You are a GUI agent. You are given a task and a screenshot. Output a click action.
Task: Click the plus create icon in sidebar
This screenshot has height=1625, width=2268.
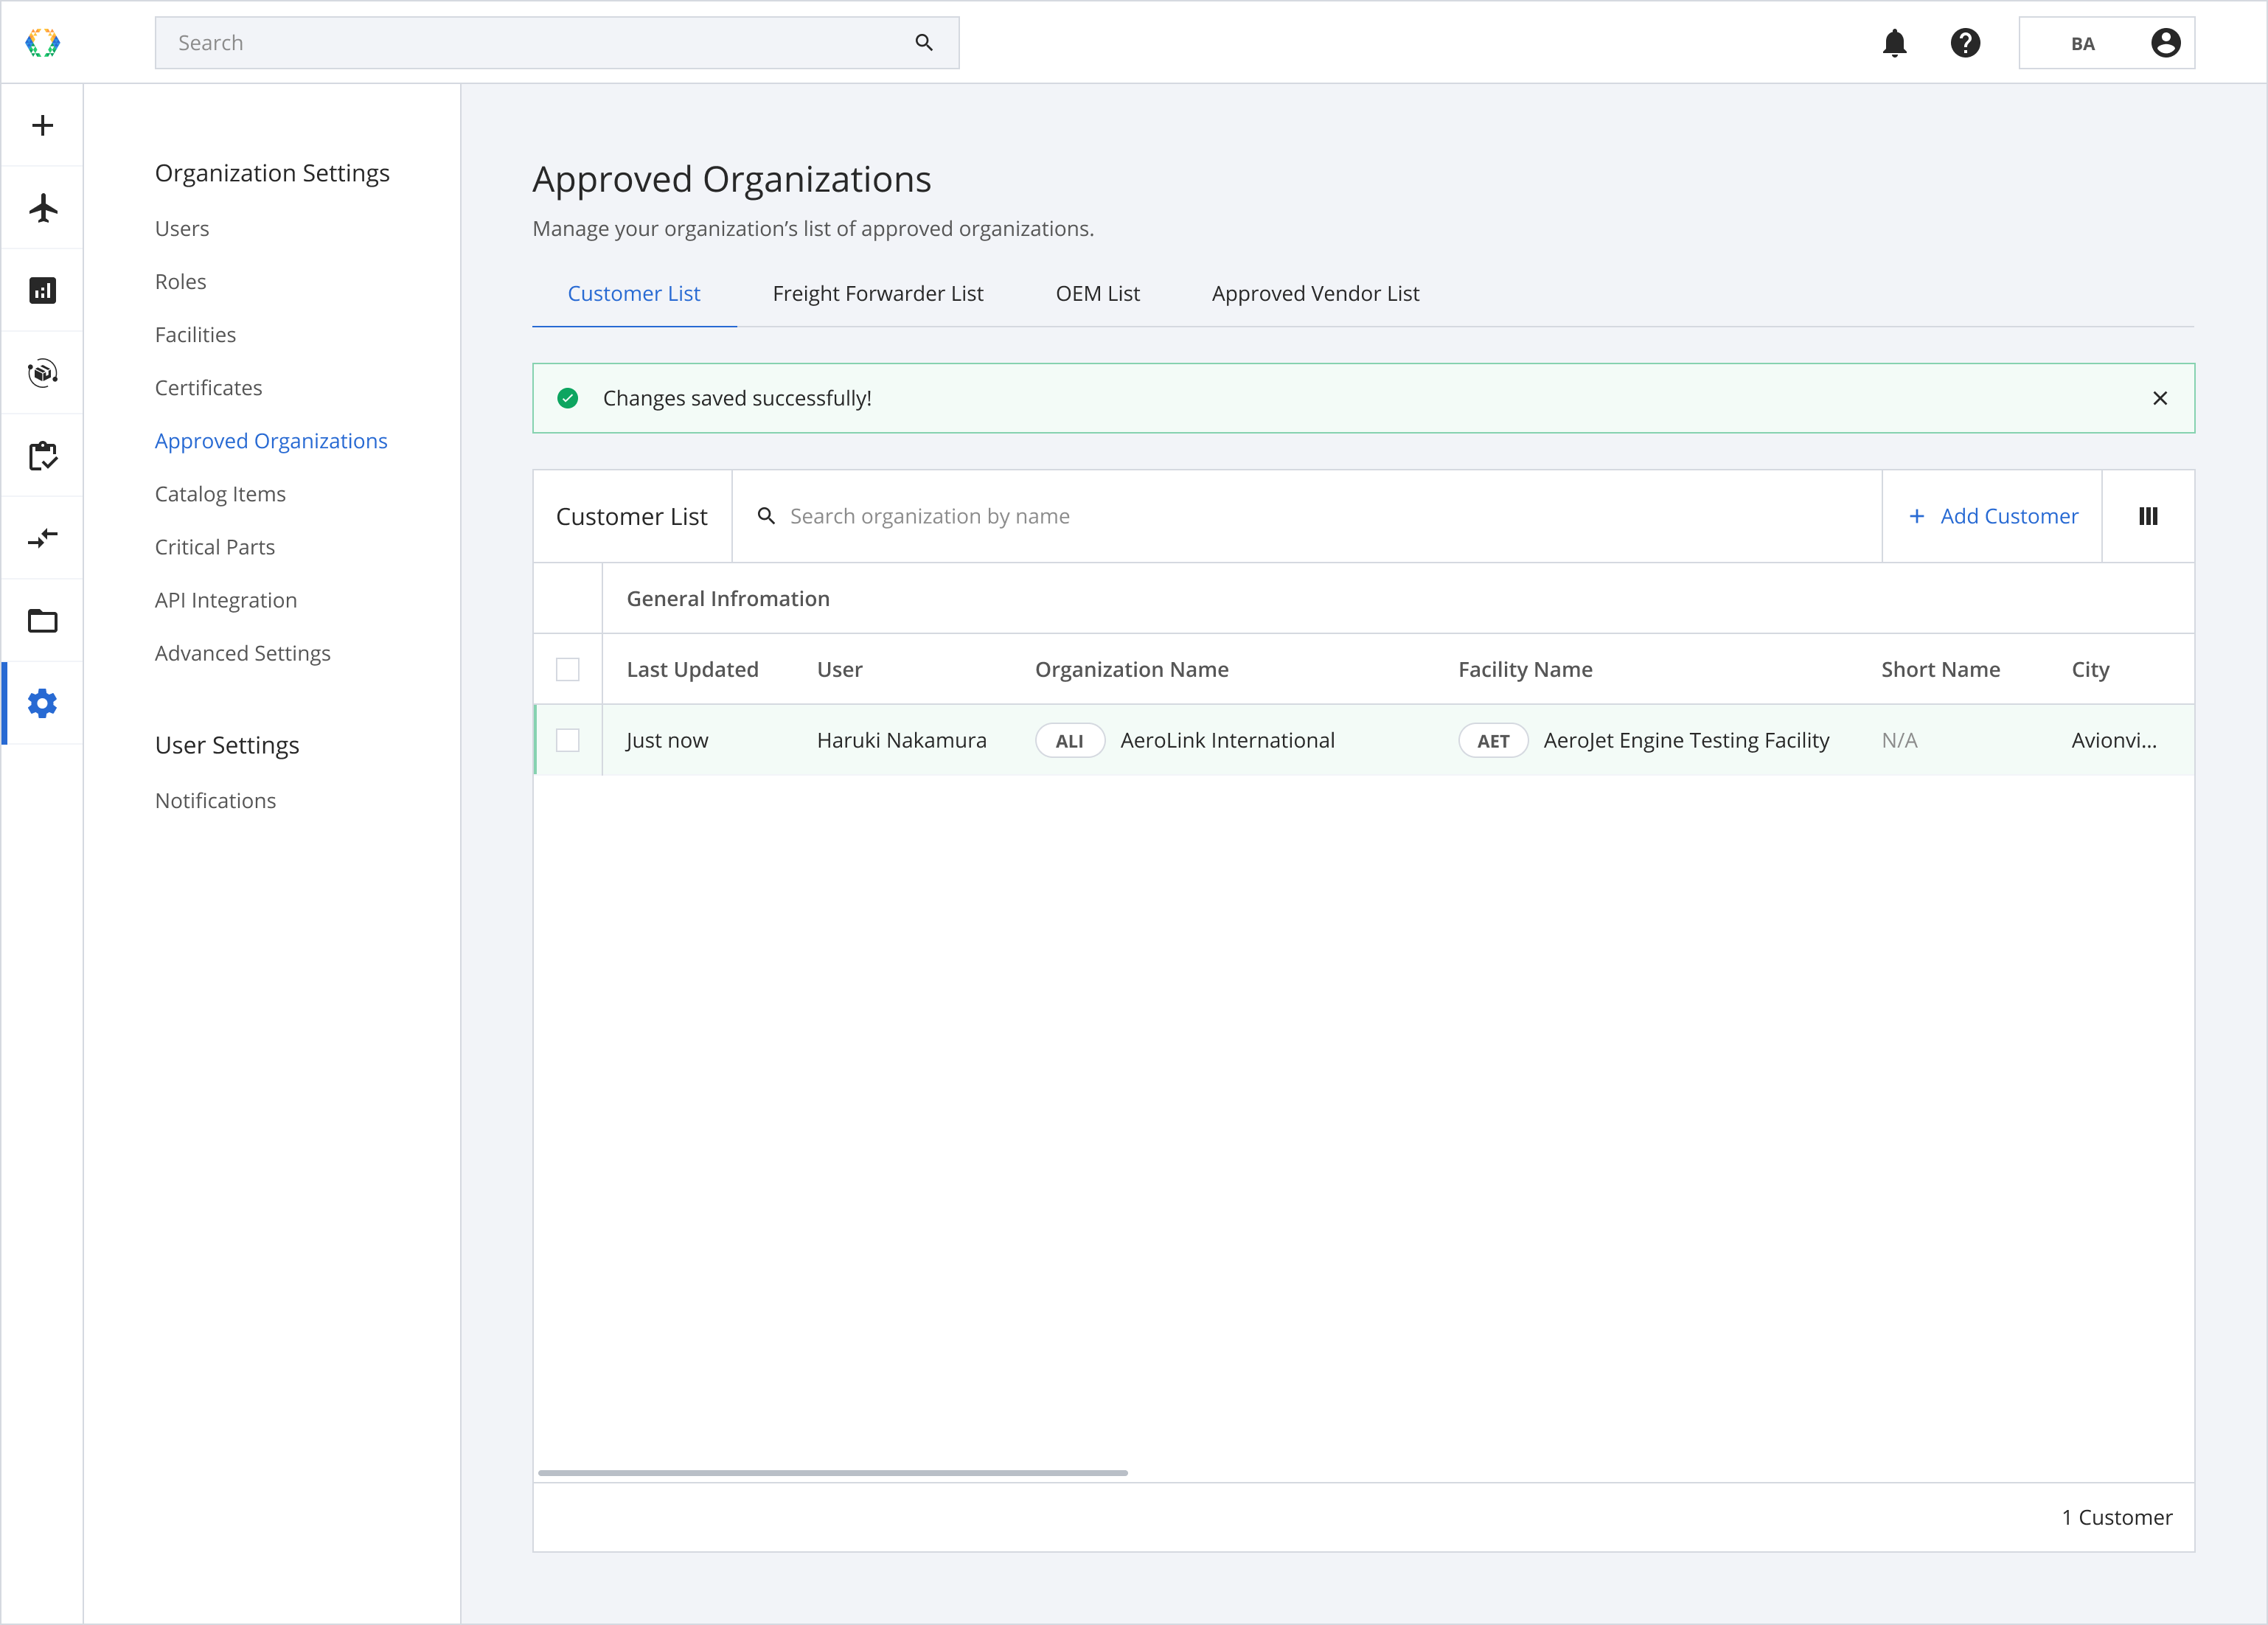(x=42, y=125)
